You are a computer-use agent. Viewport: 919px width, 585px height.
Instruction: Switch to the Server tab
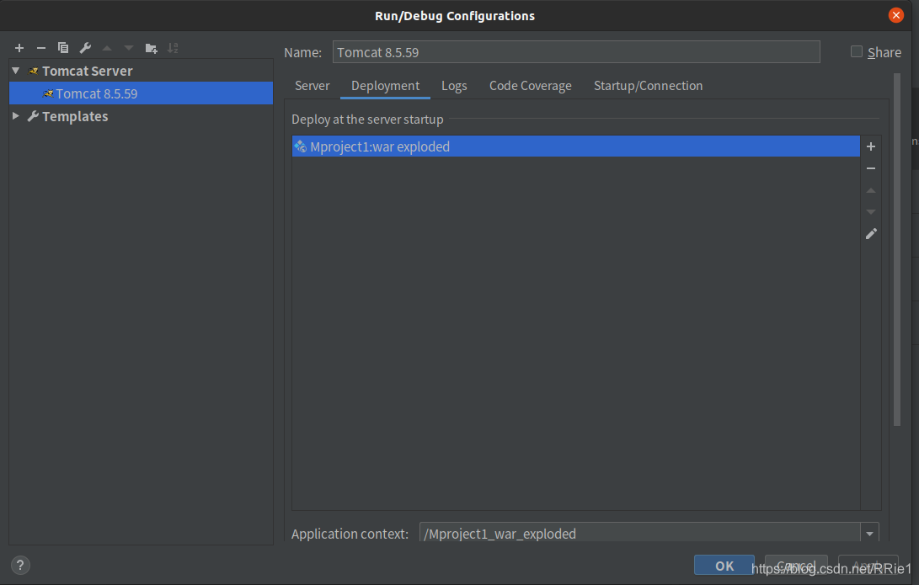point(312,86)
